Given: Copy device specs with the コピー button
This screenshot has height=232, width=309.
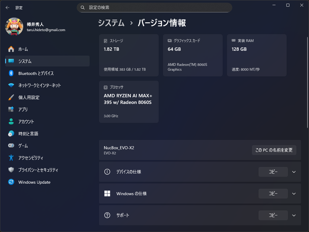Looking at the screenshot, I should 273,172.
